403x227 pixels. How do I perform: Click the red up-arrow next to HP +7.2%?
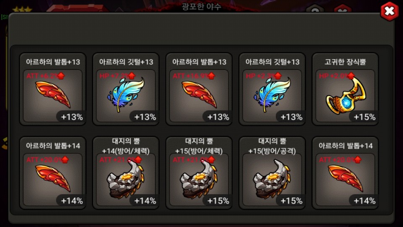tap(131, 76)
